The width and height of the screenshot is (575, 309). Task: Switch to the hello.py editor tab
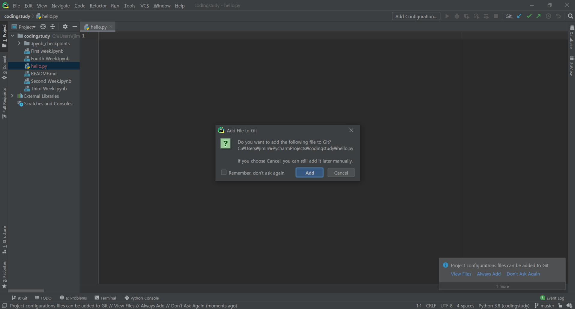point(98,27)
